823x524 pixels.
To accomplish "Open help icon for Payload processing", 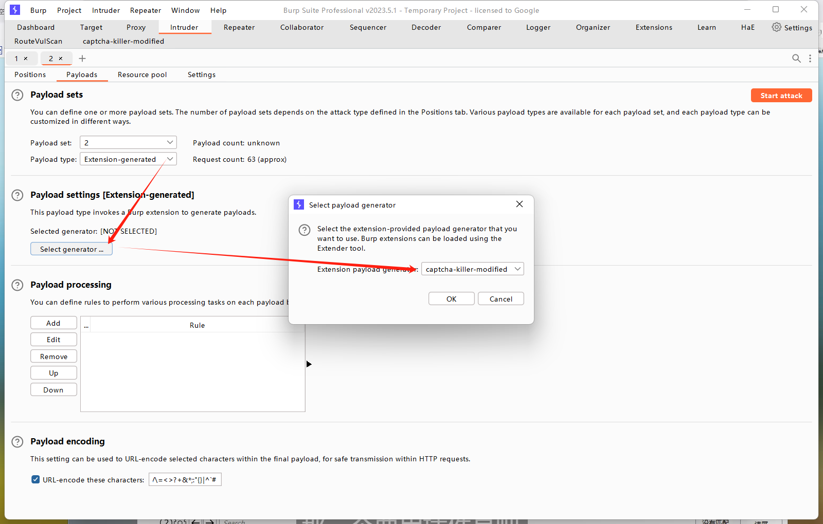I will [17, 285].
